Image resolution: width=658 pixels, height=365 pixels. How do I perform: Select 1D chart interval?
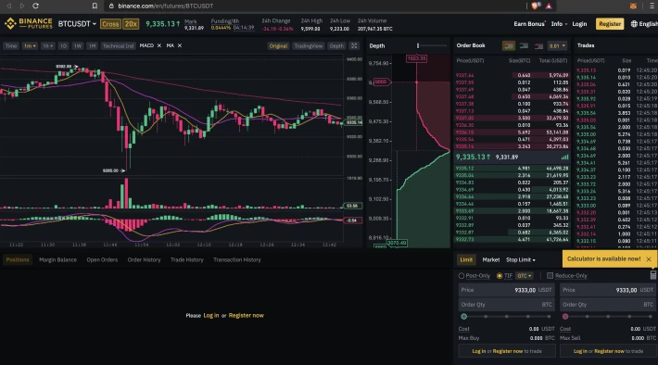coord(63,45)
